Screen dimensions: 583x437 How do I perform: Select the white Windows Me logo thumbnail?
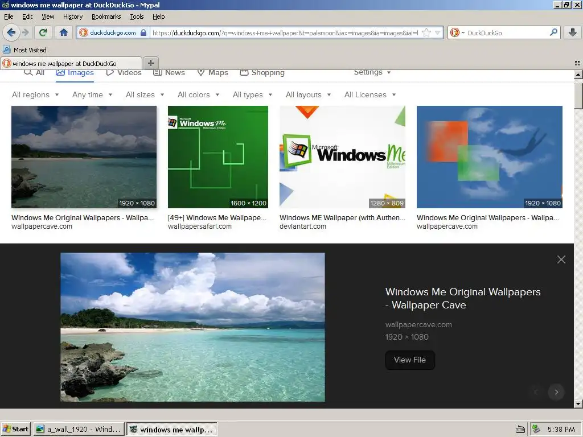pyautogui.click(x=342, y=157)
